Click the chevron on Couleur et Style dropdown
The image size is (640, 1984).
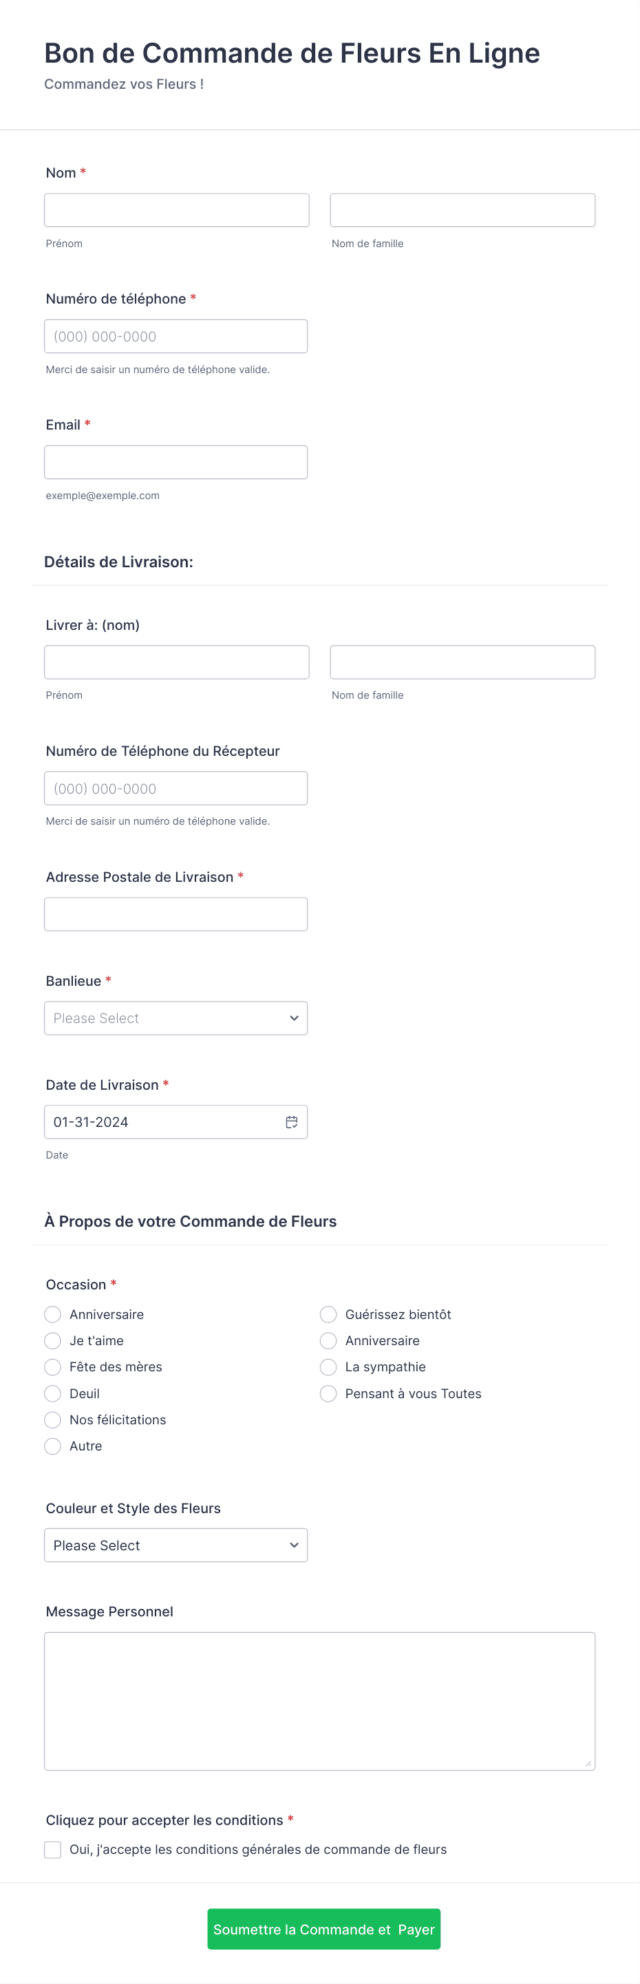pyautogui.click(x=295, y=1545)
